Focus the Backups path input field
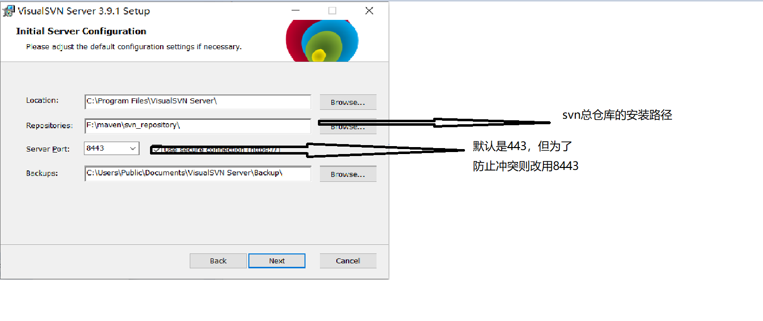The width and height of the screenshot is (763, 321). [x=198, y=173]
